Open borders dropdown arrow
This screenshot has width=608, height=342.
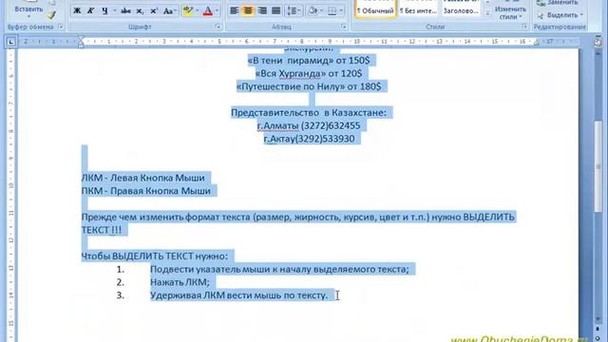(x=341, y=10)
